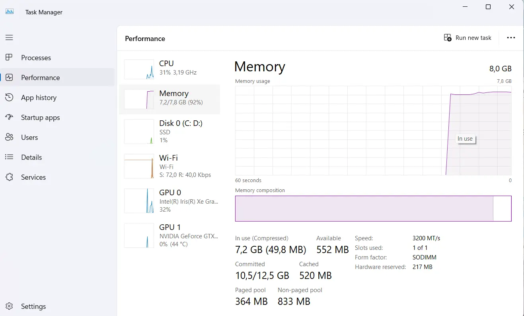Click the Memory usage graph area
Screen dimensions: 524x316
coord(373,131)
